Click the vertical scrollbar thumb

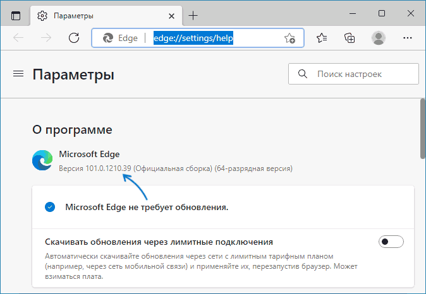point(423,129)
